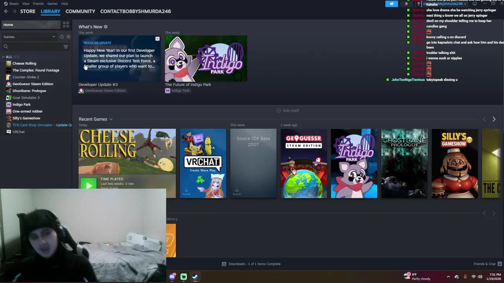
Task: Click the green play button for Cheese Rolling
Action: 89,185
